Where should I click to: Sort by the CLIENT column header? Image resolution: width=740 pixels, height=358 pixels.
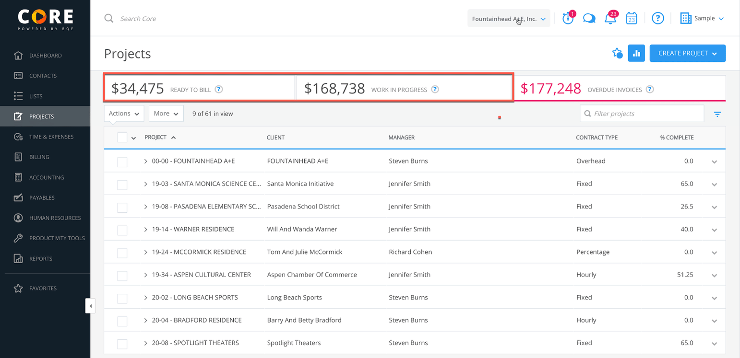[x=275, y=138]
